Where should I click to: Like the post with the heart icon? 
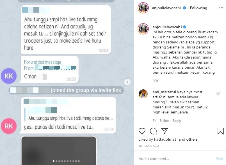pos(142,131)
